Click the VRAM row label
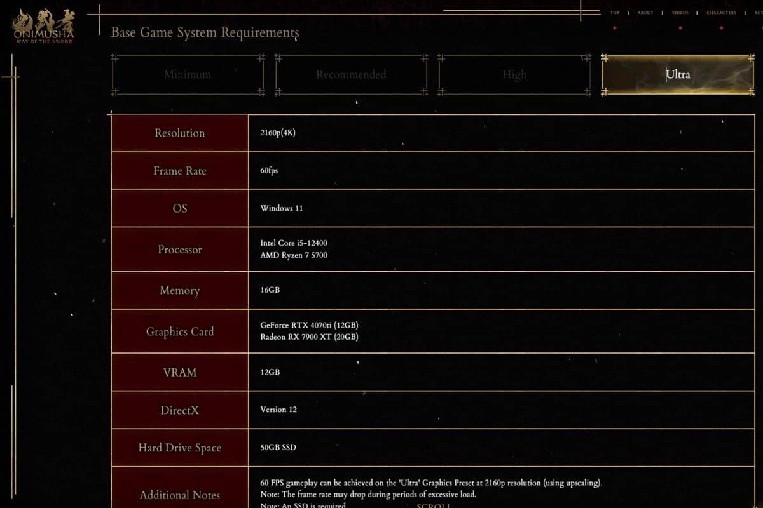This screenshot has width=763, height=508. coord(180,372)
